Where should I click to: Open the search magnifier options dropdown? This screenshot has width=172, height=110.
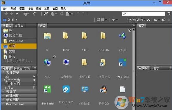124,14
